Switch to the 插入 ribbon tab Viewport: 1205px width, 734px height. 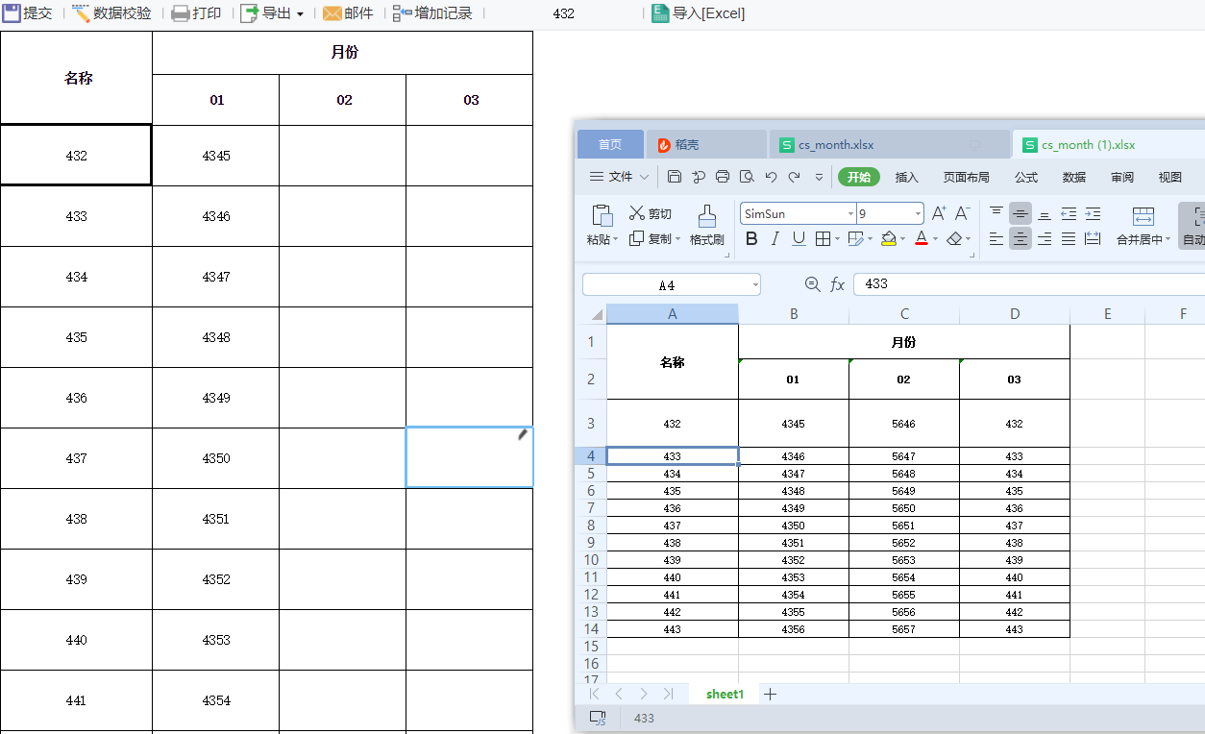click(907, 177)
